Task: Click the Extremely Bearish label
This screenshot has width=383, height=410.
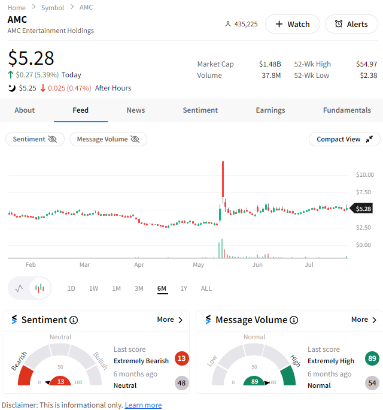Action: click(x=141, y=361)
